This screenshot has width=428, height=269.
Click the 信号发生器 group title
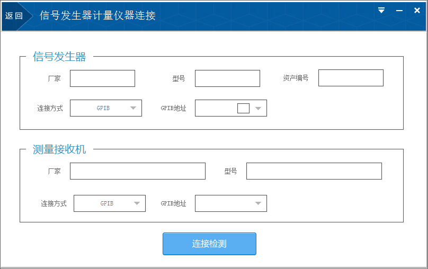tap(59, 57)
